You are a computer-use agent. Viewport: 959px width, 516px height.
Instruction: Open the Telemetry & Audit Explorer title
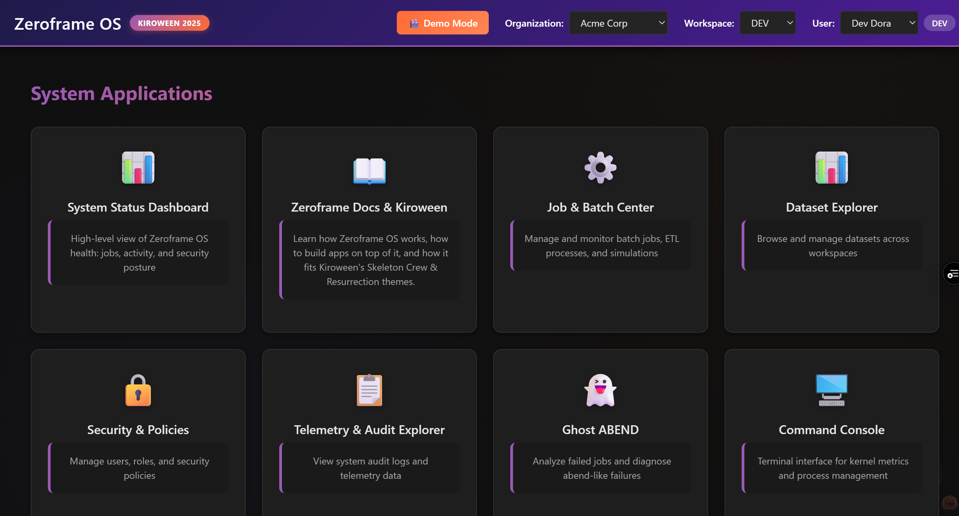[369, 430]
